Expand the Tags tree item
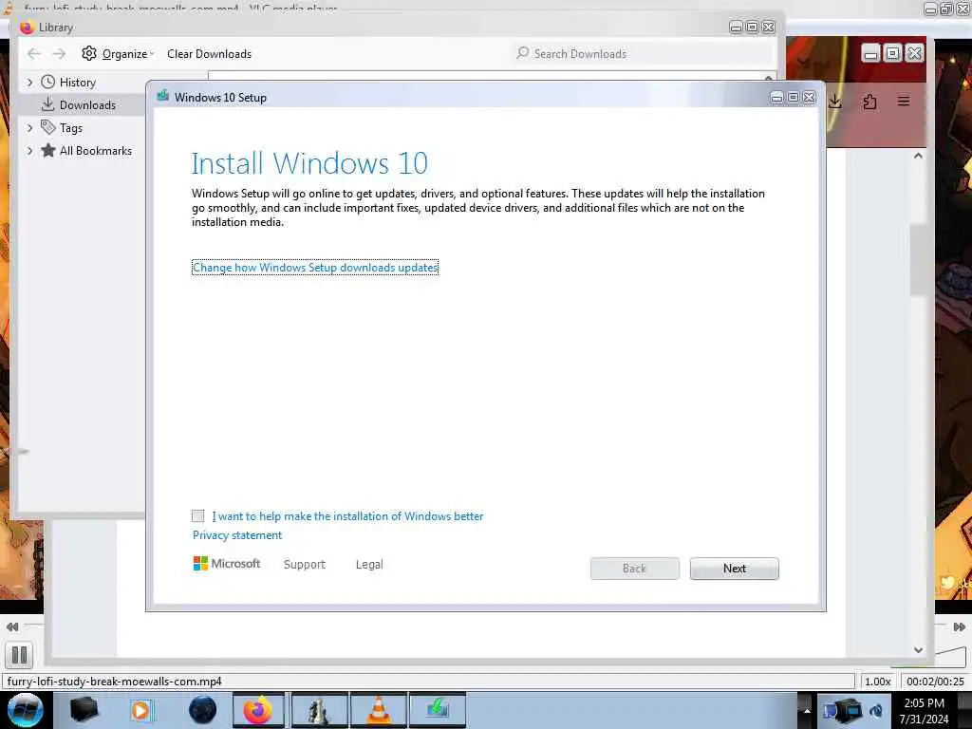 [x=29, y=128]
